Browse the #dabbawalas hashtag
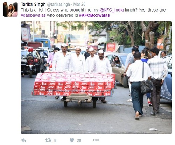The height and width of the screenshot is (145, 175). tap(33, 15)
